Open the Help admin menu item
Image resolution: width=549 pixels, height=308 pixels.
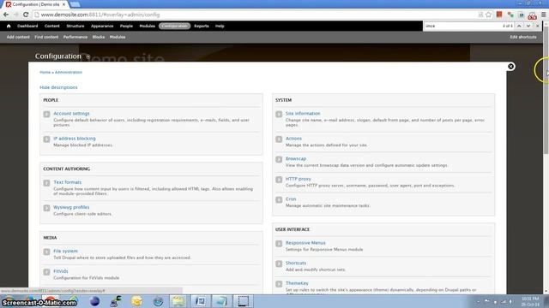click(x=220, y=26)
